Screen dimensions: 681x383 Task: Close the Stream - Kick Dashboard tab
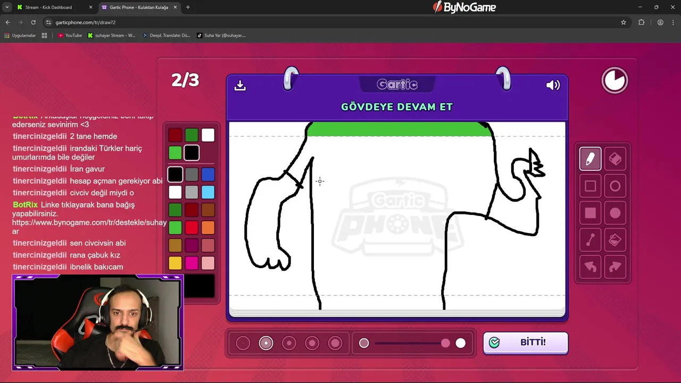click(90, 7)
